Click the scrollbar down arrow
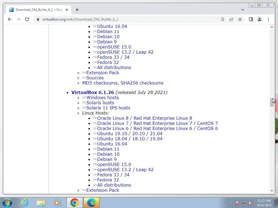 [272, 191]
